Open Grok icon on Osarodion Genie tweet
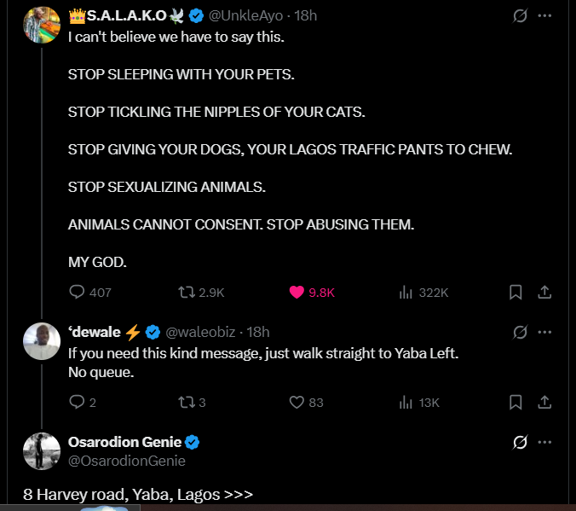The height and width of the screenshot is (511, 576). [519, 442]
